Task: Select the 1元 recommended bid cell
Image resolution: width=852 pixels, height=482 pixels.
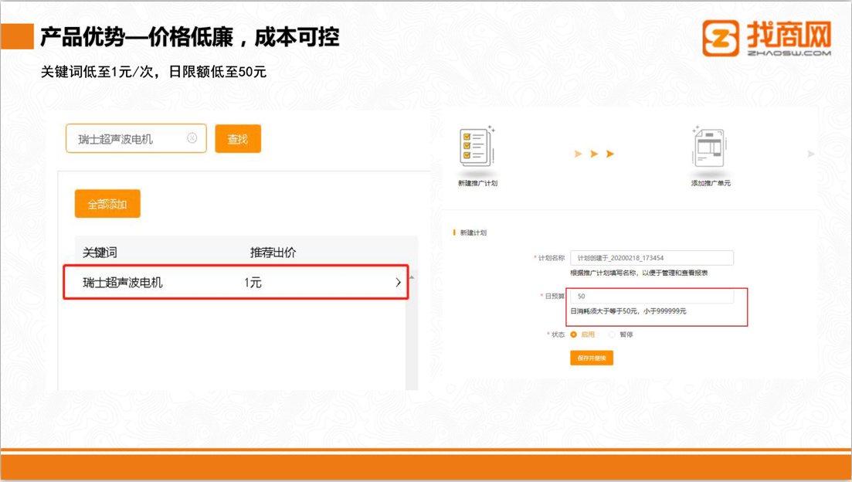Action: pyautogui.click(x=253, y=283)
